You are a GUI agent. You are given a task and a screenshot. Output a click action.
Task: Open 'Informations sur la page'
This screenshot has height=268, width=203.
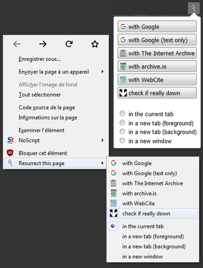tap(56, 117)
